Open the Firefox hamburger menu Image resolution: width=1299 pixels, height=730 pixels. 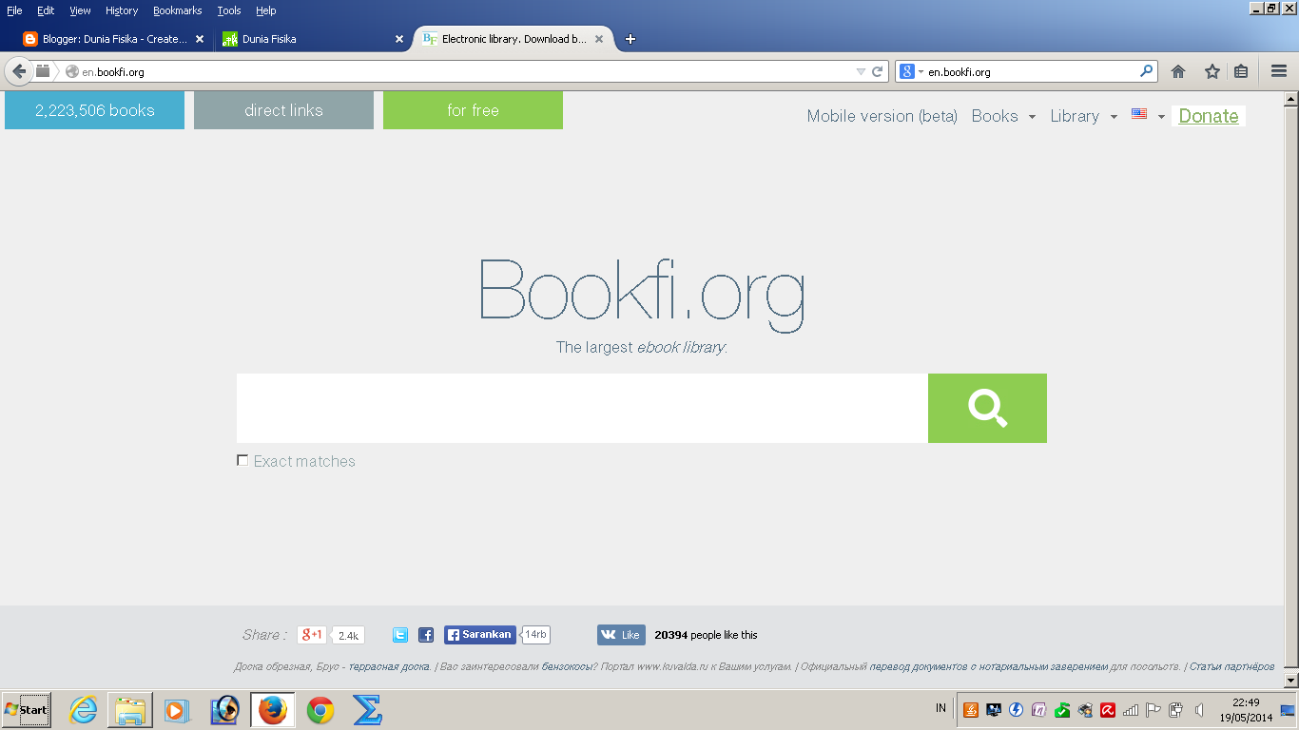[x=1279, y=71]
